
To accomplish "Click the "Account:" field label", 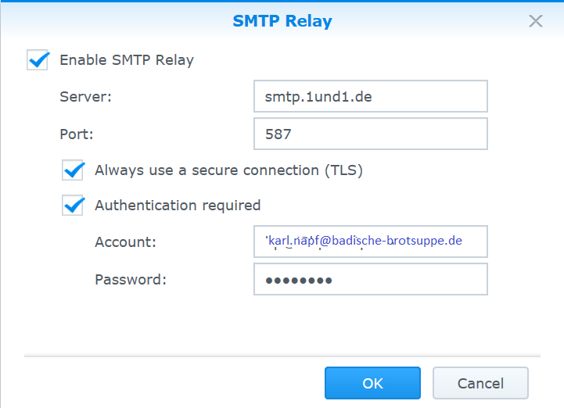I will pyautogui.click(x=125, y=242).
